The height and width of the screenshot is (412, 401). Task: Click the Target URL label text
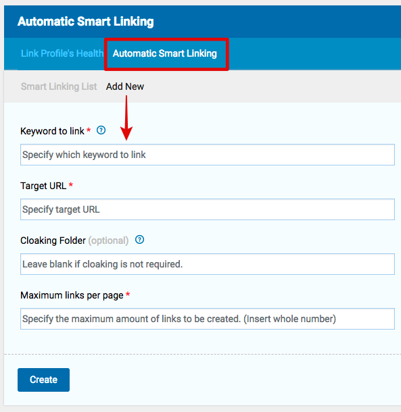[x=43, y=186]
